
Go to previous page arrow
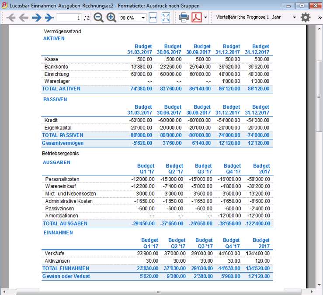click(23, 17)
